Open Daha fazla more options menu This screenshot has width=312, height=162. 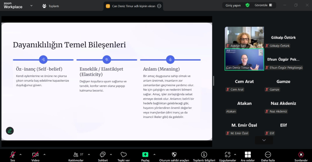[268, 155]
